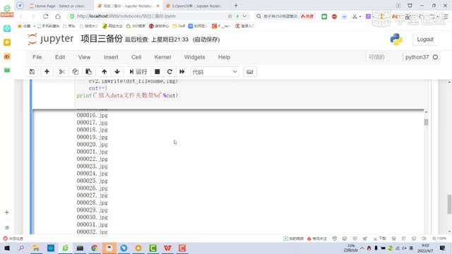Interrupt the kernel with stop icon

coord(157,72)
